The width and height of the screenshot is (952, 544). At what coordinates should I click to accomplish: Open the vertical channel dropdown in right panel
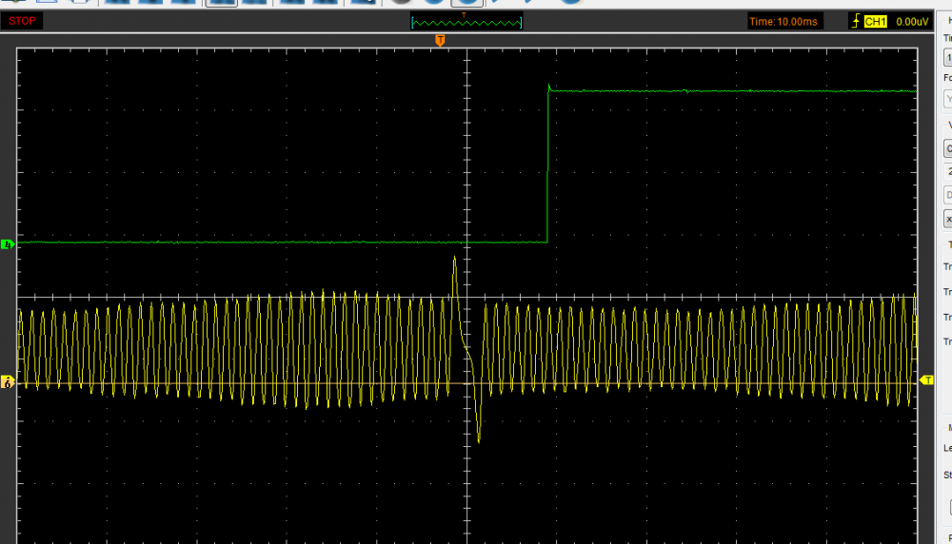947,148
